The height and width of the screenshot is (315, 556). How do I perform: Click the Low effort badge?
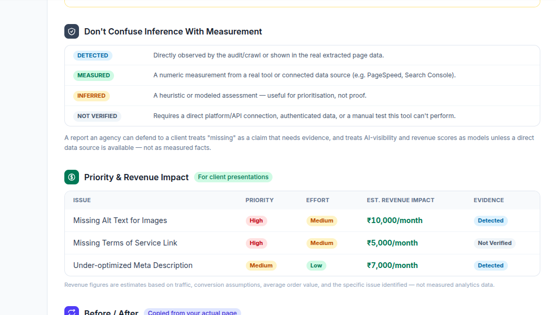click(x=316, y=265)
